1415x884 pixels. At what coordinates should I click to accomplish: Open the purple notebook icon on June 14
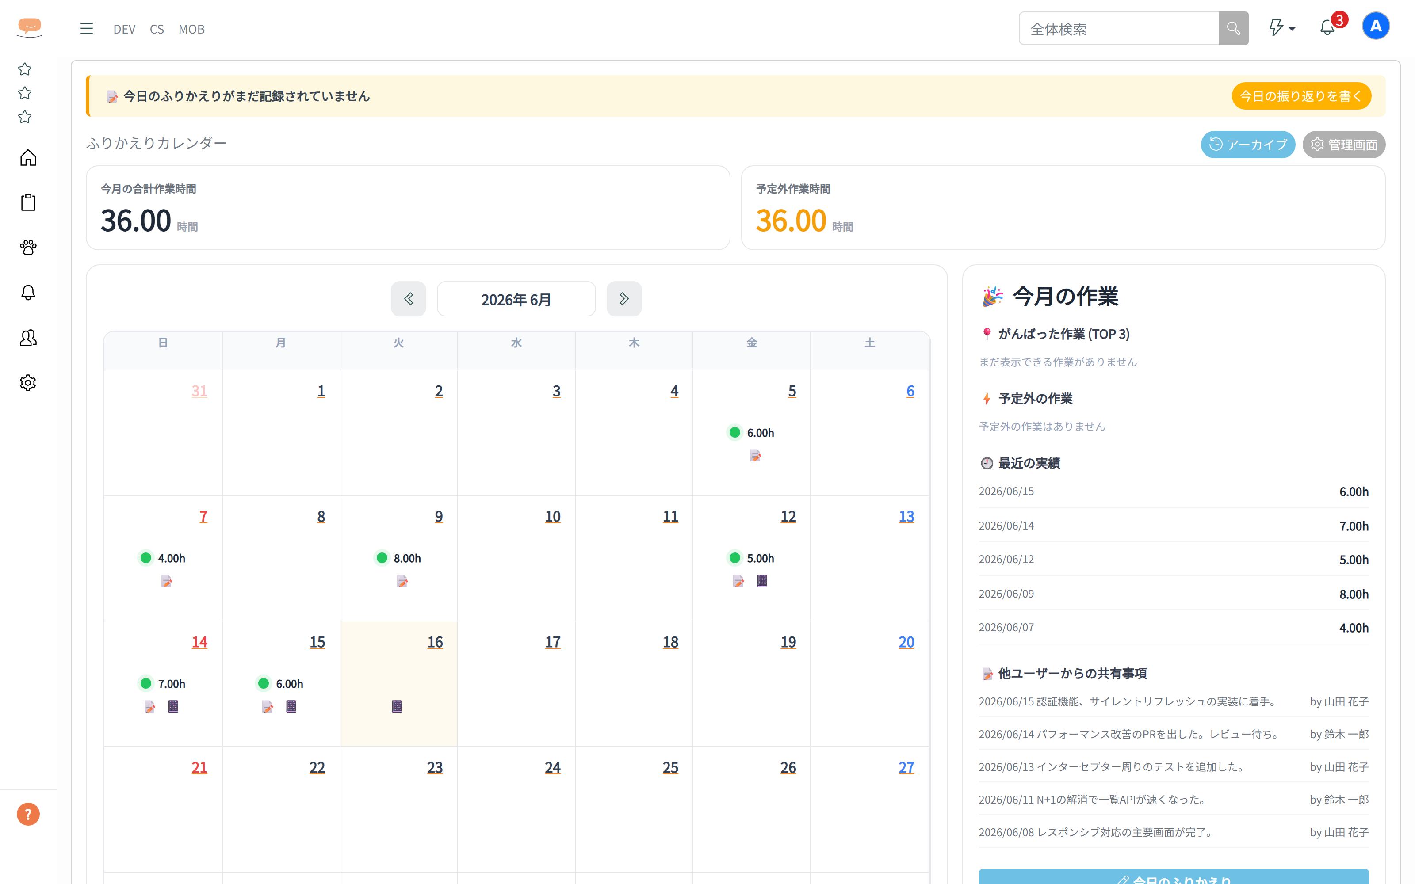173,706
